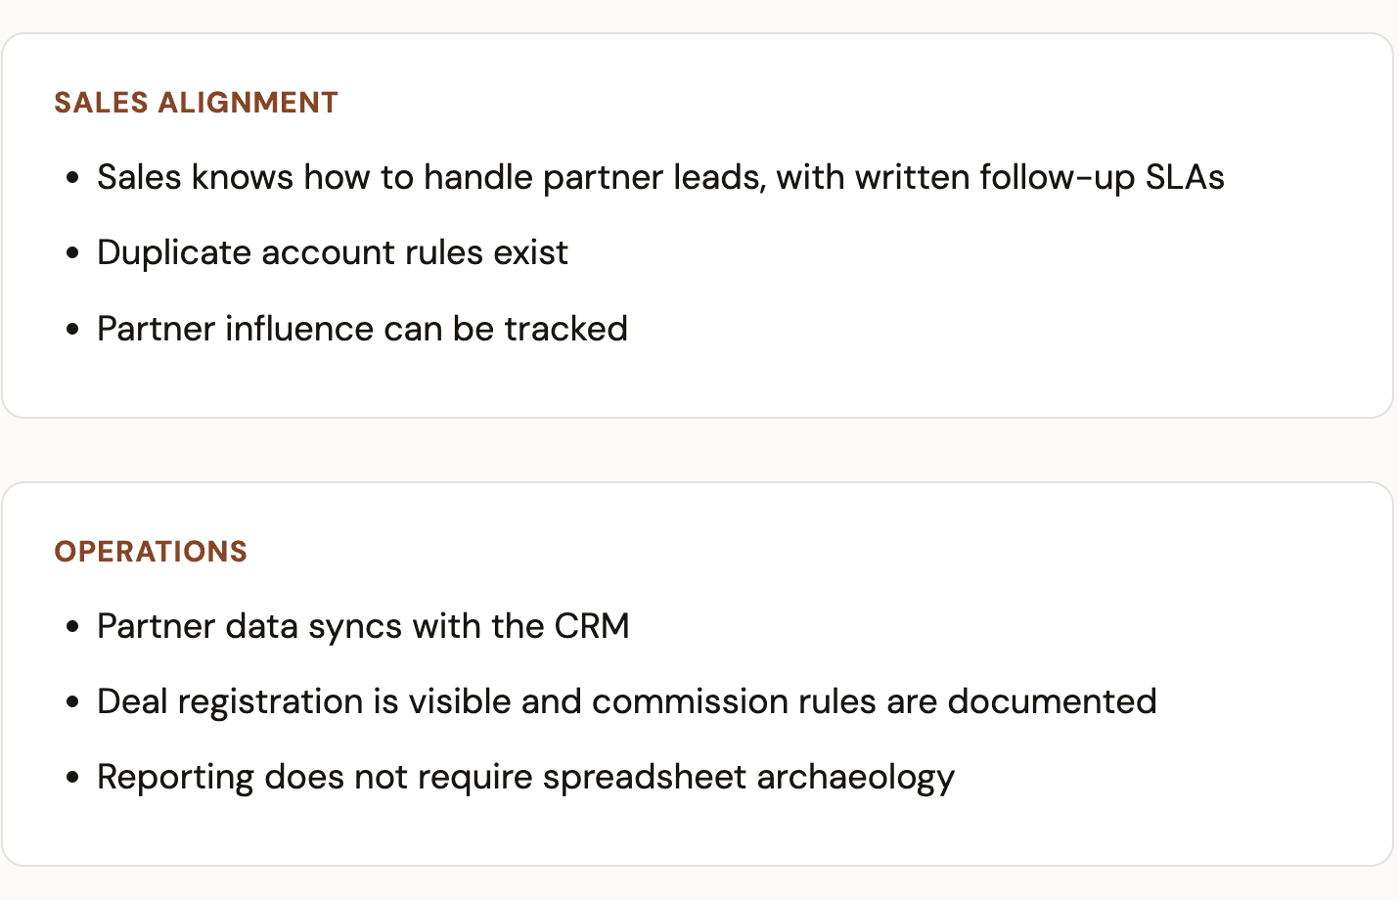The height and width of the screenshot is (900, 1399).
Task: Click the SALES ALIGNMENT heading
Action: click(196, 103)
